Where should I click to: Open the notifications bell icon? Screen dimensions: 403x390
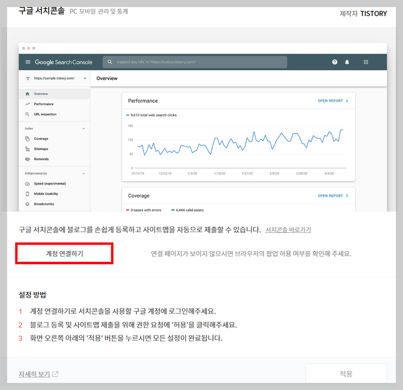coord(347,62)
